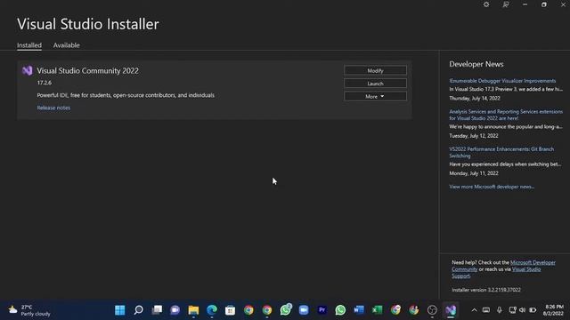570x320 pixels.
Task: Switch to the Available tab
Action: click(67, 45)
